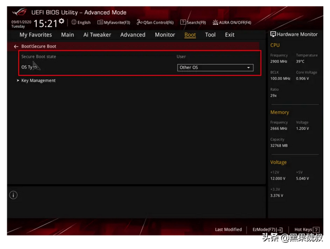This screenshot has height=249, width=330.
Task: Click CPU temperature value 39°C
Action: click(300, 61)
